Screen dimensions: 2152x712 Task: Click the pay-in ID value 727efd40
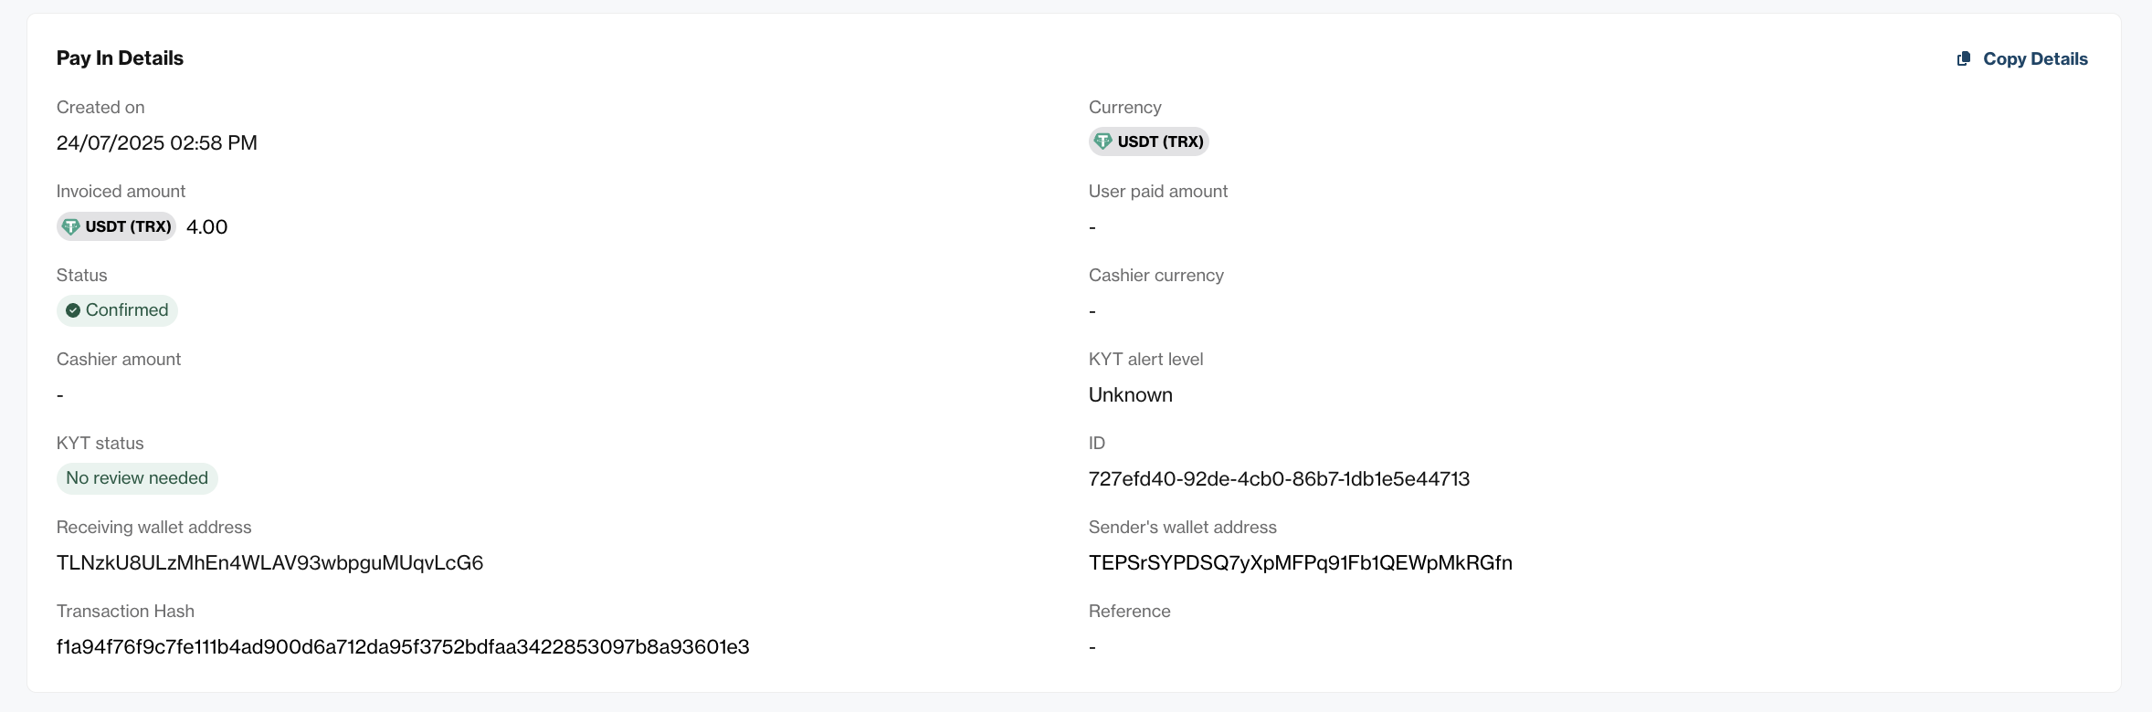pos(1279,479)
